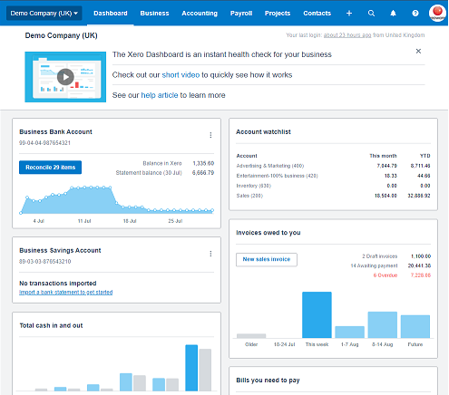Click savings account number 89-03-03-876543210
This screenshot has width=449, height=395.
[x=44, y=262]
